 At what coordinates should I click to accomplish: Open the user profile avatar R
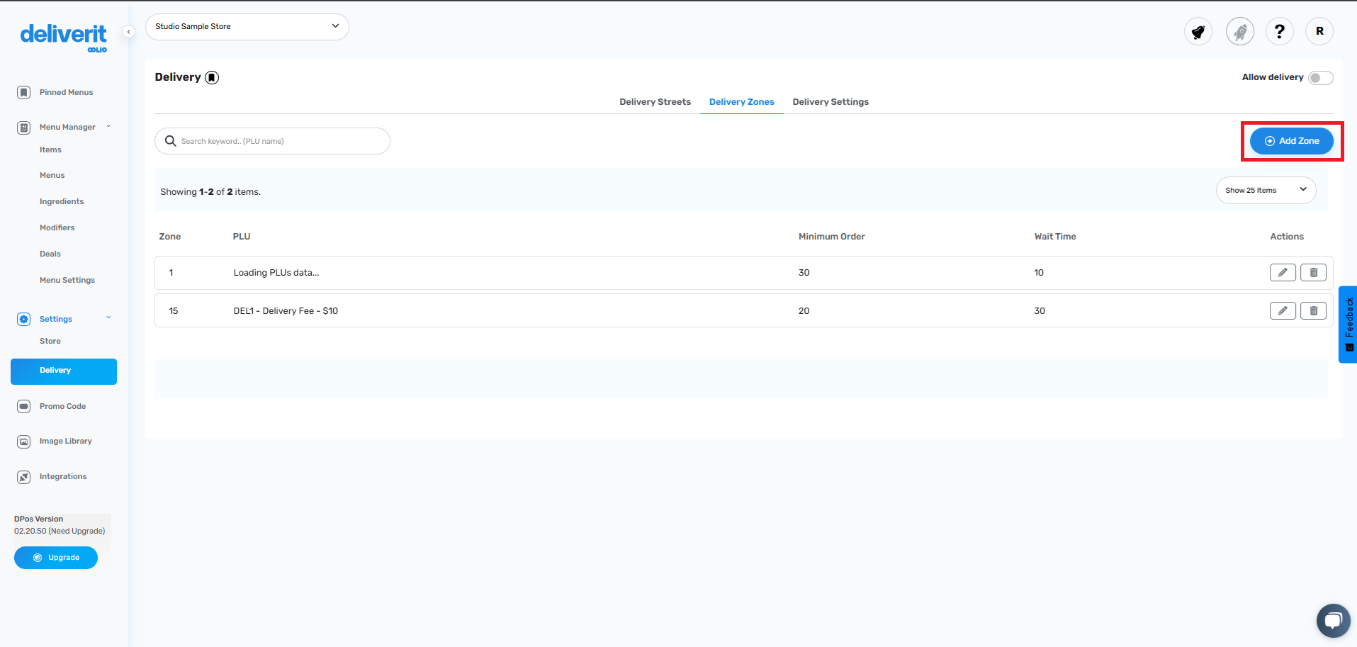[1319, 31]
